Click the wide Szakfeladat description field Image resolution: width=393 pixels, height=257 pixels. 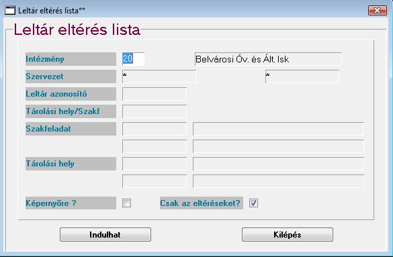(x=278, y=129)
